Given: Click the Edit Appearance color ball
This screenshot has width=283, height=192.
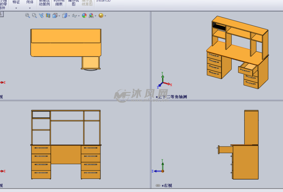Looking at the screenshot, I should click(x=84, y=16).
